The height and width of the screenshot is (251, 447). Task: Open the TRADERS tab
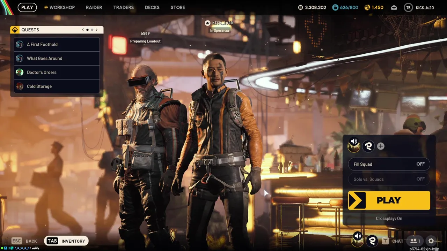click(123, 7)
